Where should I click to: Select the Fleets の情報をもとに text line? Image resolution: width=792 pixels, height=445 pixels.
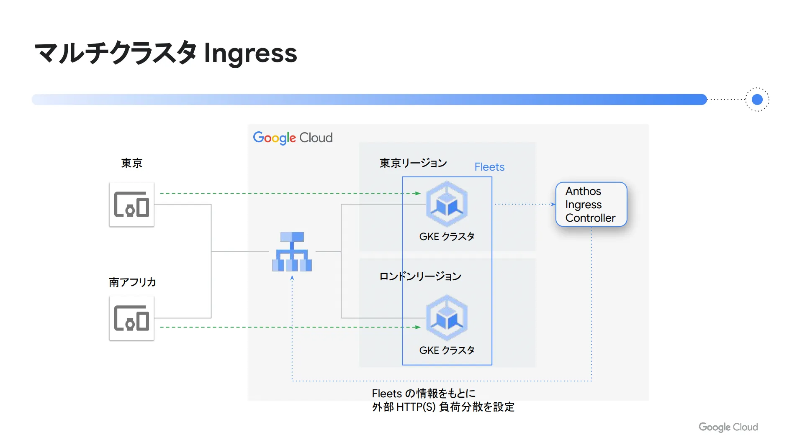point(424,394)
